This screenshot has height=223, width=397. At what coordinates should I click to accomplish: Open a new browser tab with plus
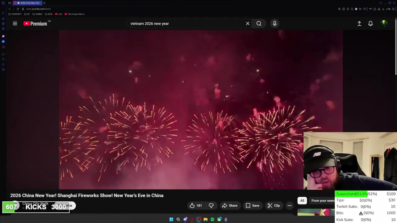click(x=44, y=3)
